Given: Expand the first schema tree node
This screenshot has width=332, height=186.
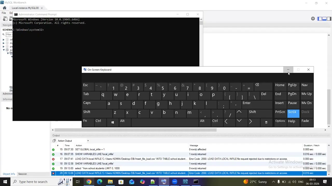Looking at the screenshot, I should [x=4, y=40].
